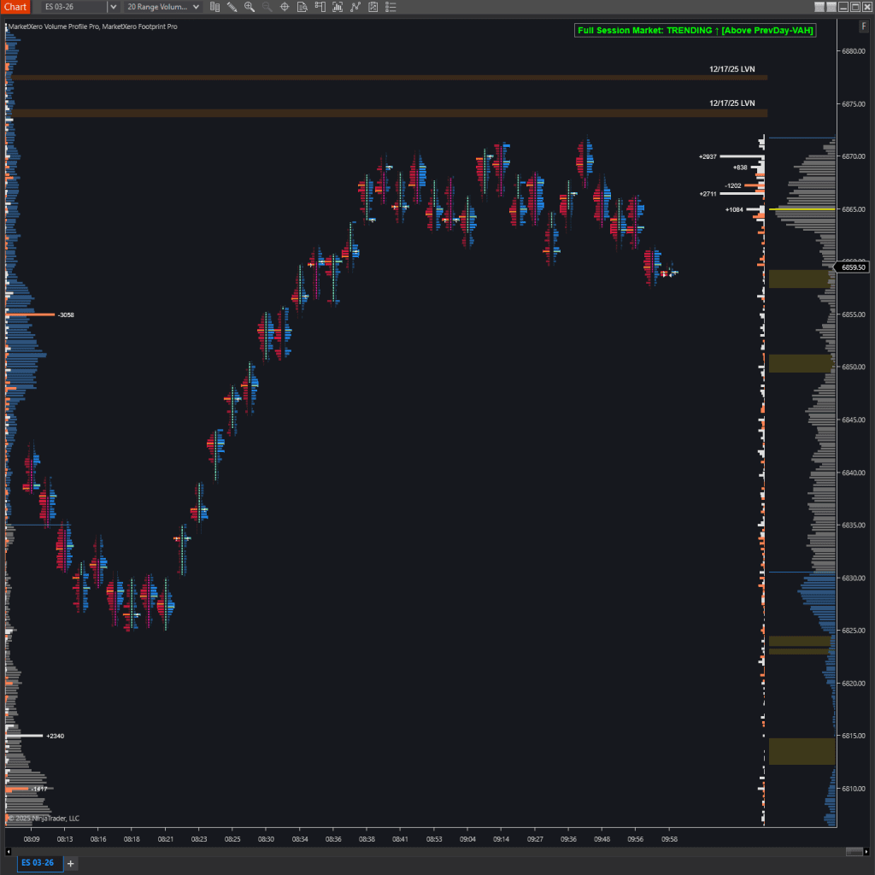
Task: Expand the instrument selector chevron arrow
Action: (113, 7)
